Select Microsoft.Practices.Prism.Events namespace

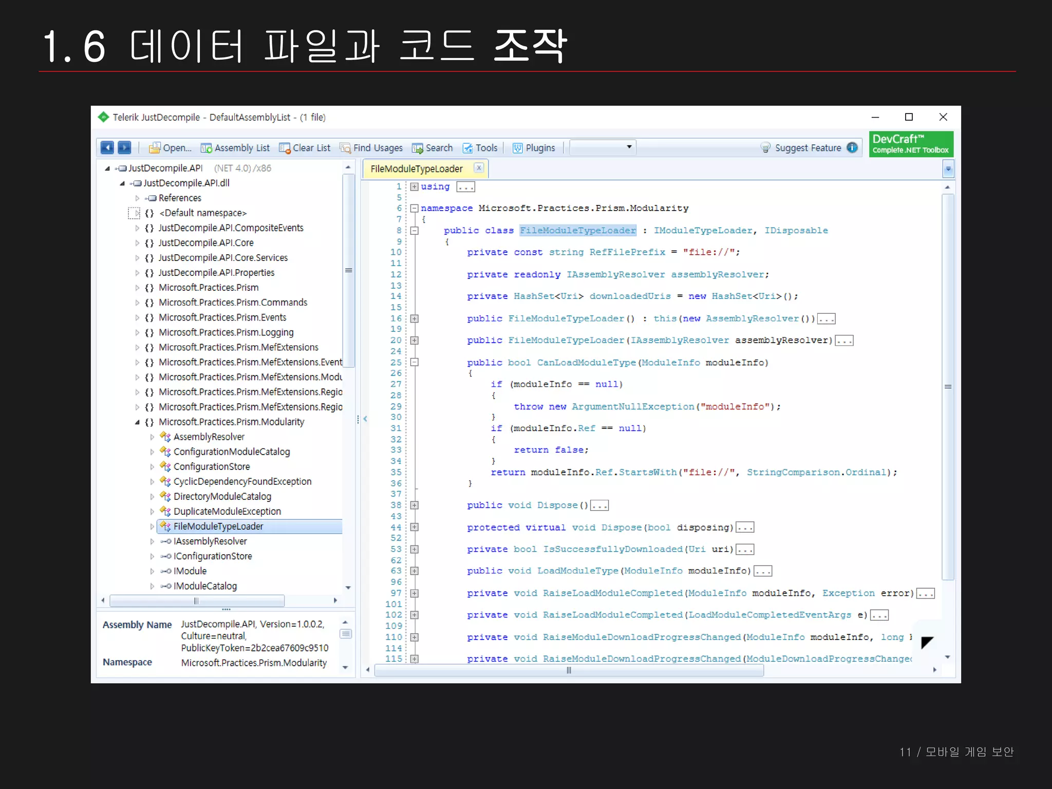point(222,317)
